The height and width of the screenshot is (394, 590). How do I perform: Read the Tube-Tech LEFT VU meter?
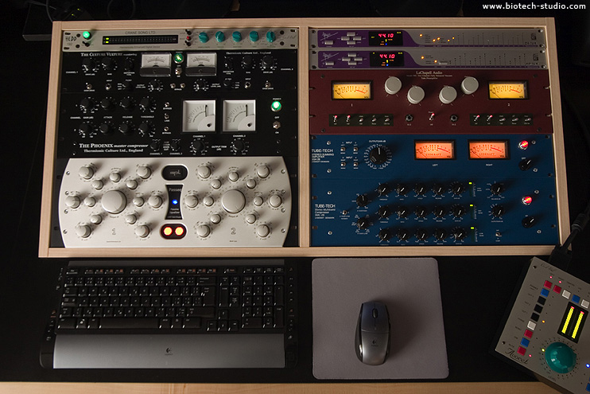pyautogui.click(x=434, y=150)
